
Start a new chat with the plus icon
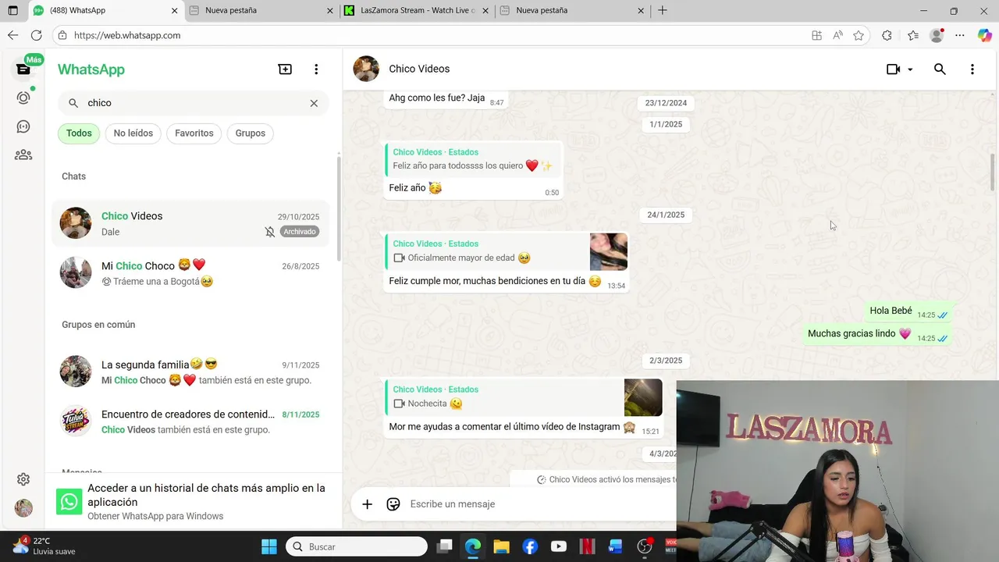[x=285, y=69]
